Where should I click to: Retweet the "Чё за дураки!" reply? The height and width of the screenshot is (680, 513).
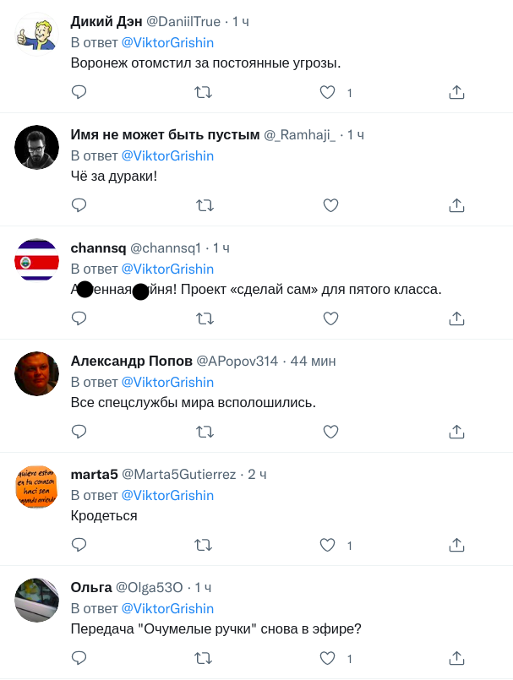click(204, 205)
